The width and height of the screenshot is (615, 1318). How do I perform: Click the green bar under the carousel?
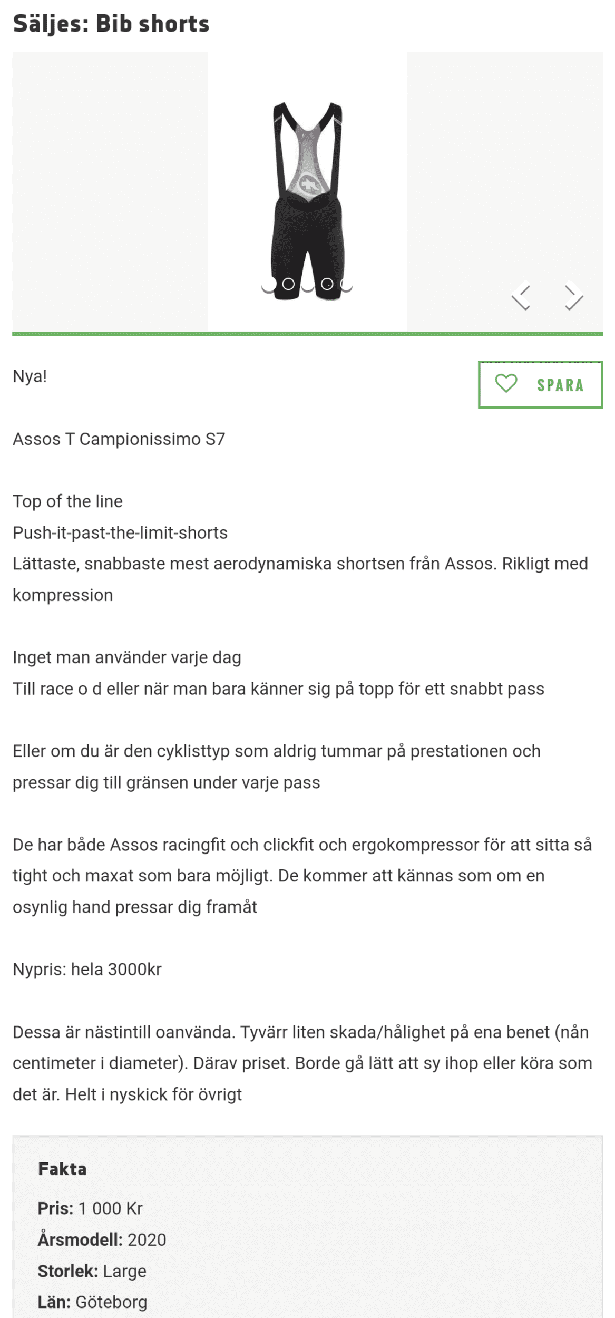tap(307, 334)
